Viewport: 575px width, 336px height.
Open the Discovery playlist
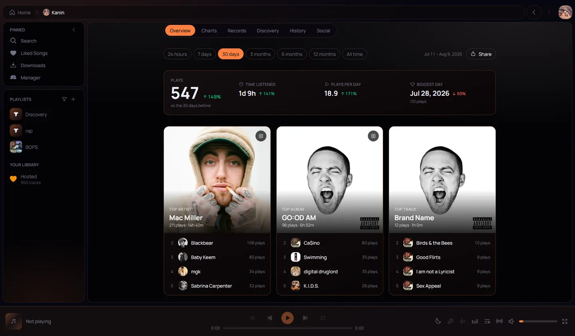[44, 115]
